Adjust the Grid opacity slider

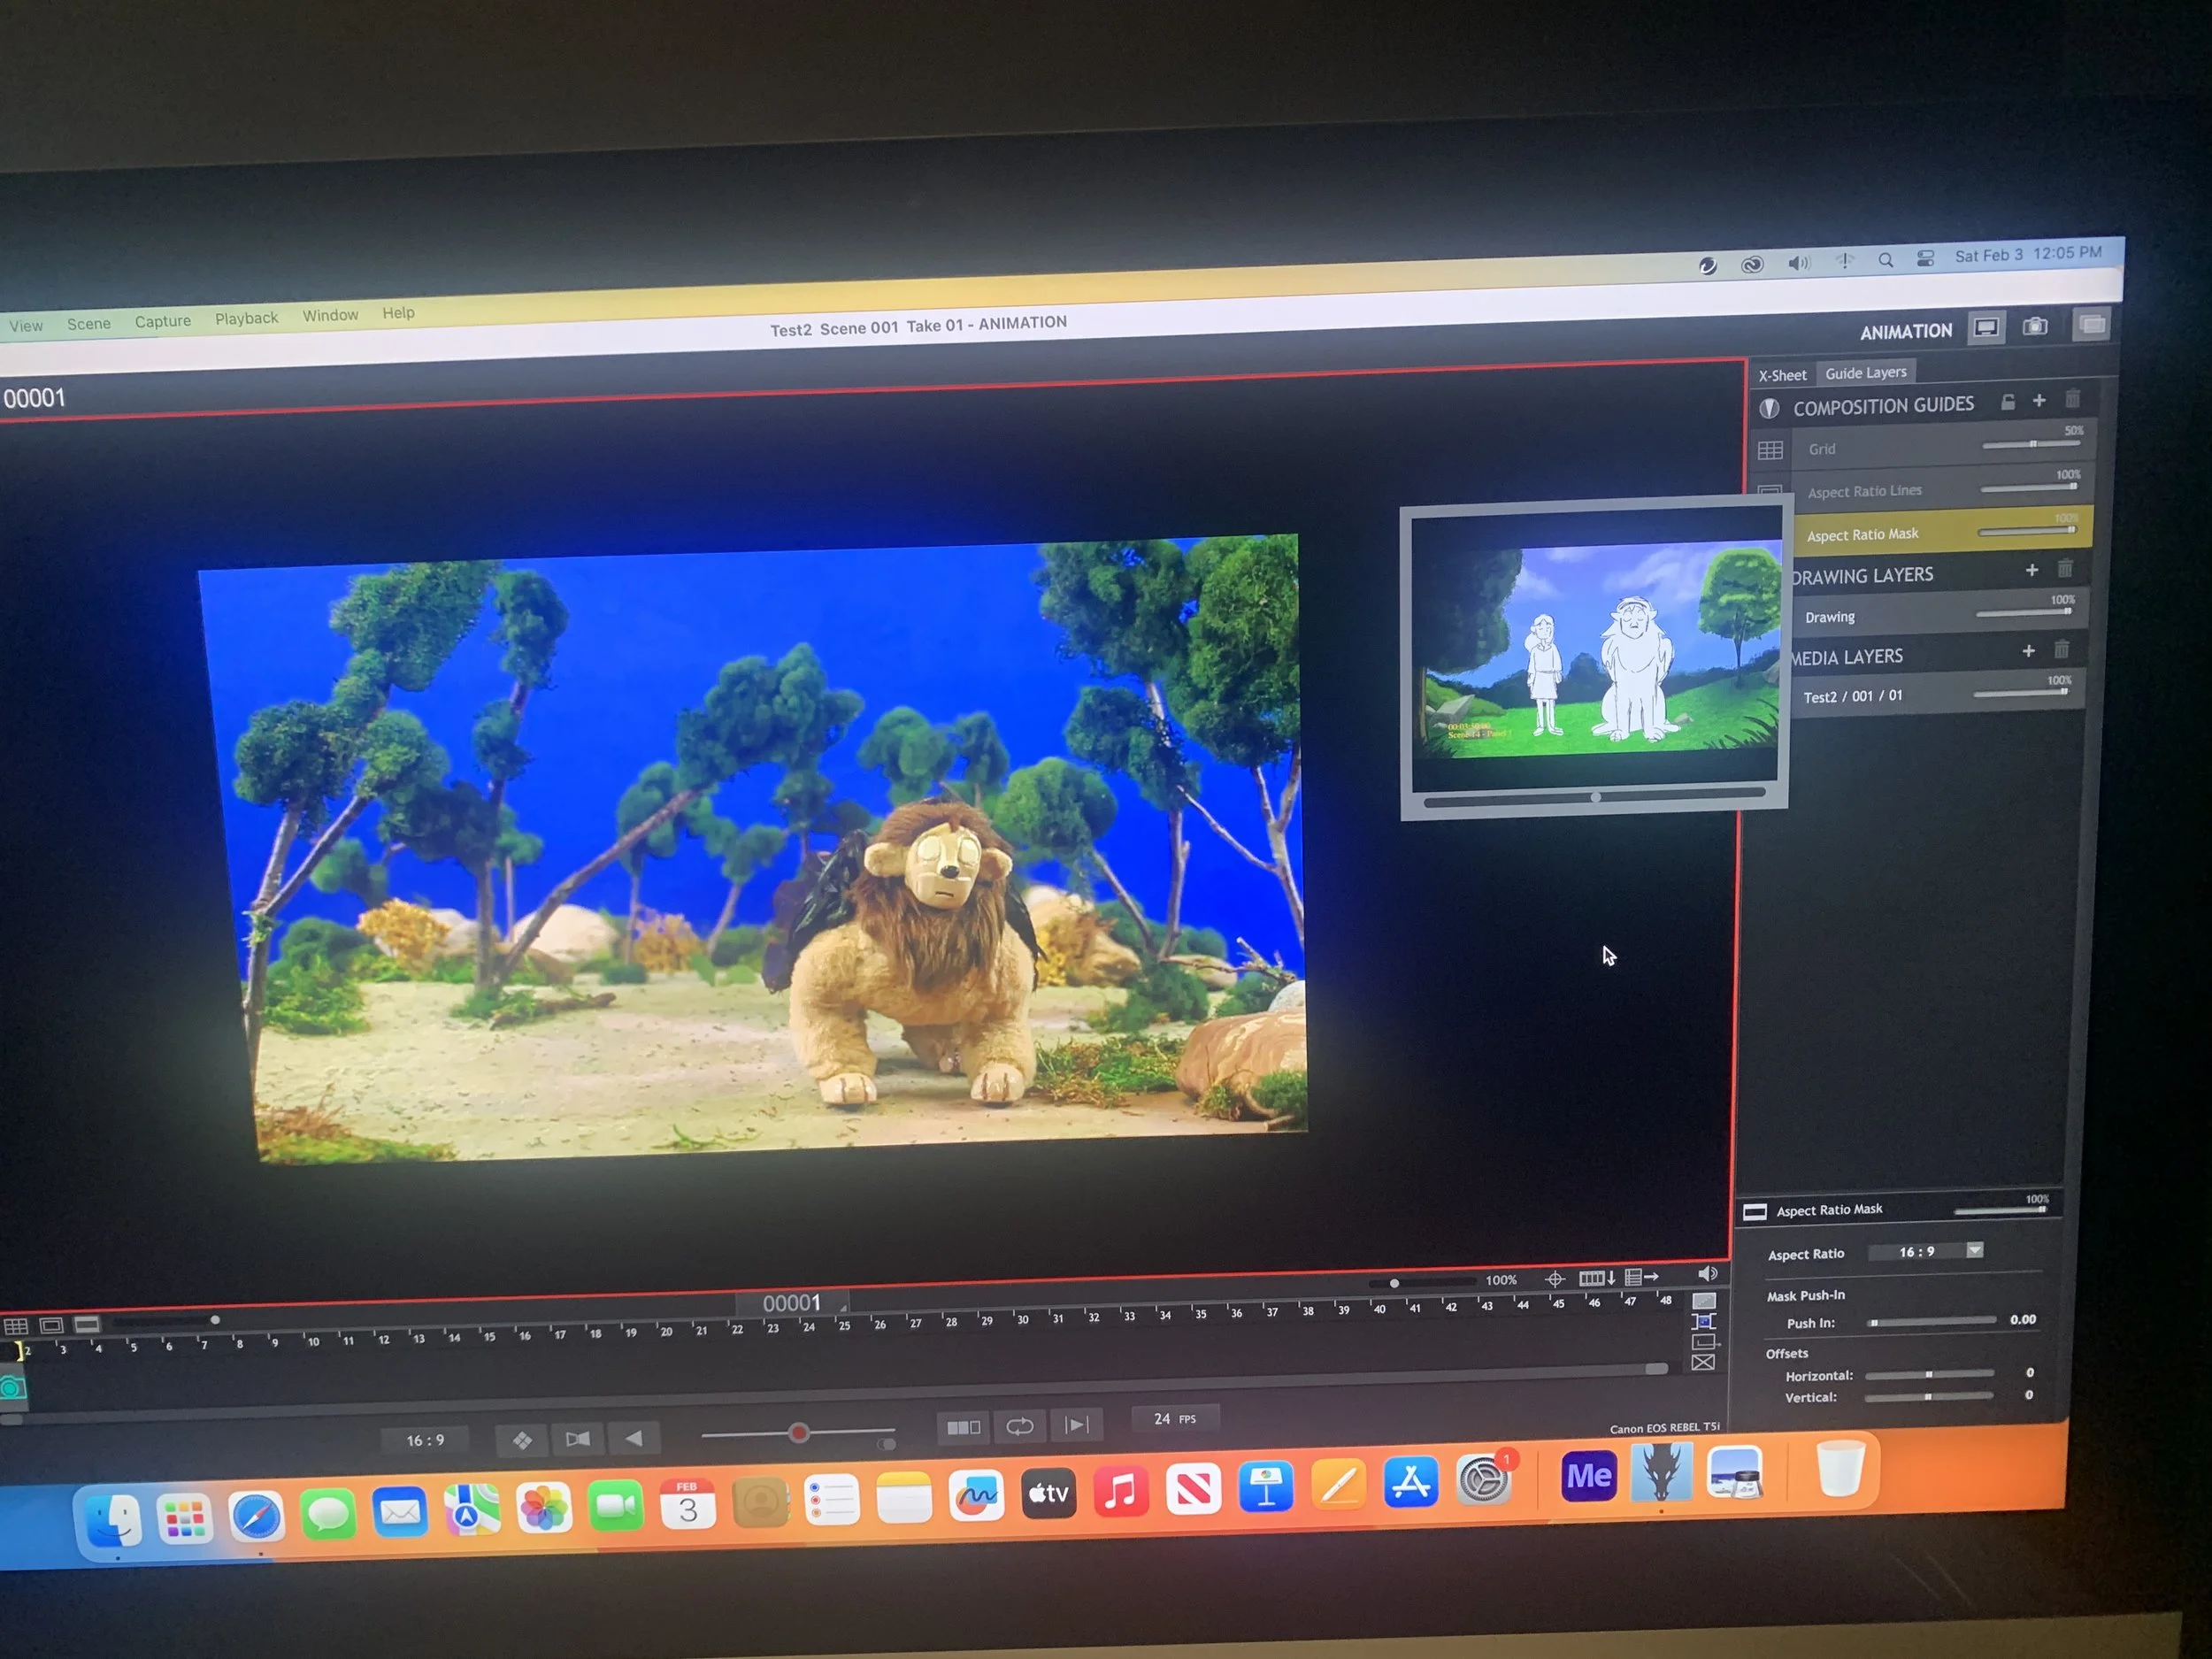(x=2032, y=444)
